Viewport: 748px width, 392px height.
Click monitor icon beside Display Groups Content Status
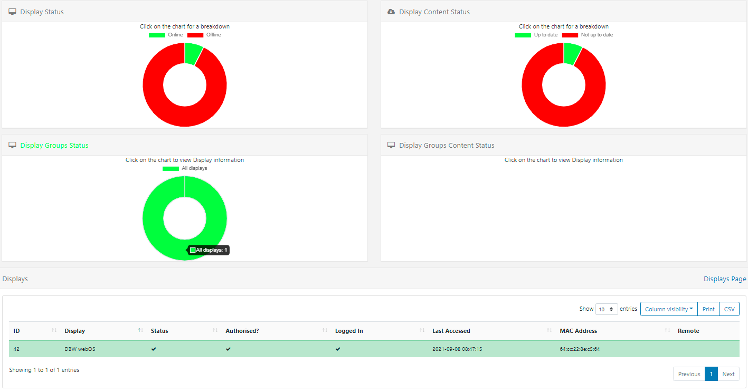click(391, 145)
